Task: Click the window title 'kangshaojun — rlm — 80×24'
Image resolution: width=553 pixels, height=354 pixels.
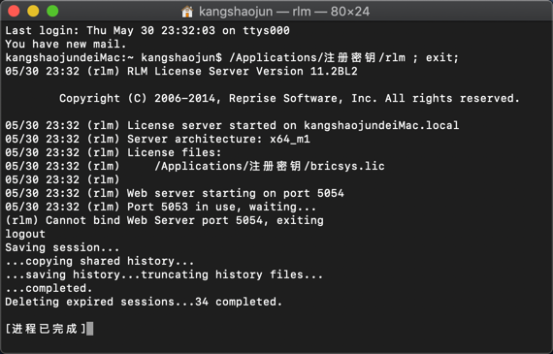Action: pyautogui.click(x=284, y=12)
